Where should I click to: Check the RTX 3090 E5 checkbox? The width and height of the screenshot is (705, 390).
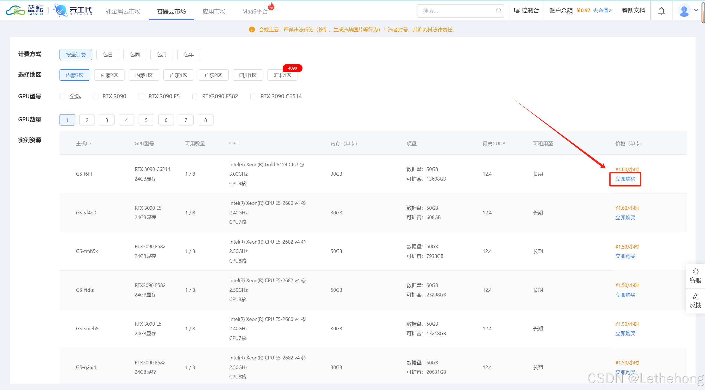(x=142, y=96)
